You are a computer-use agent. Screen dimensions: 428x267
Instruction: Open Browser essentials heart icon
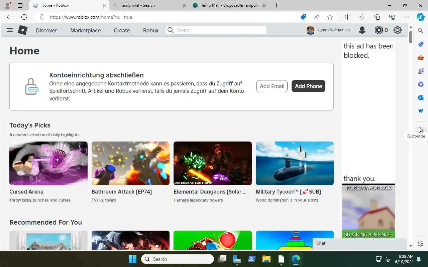tap(392, 17)
